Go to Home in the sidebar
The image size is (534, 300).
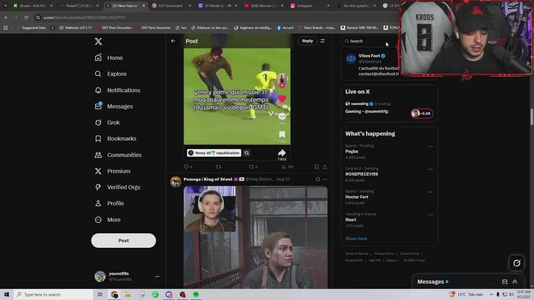click(109, 58)
